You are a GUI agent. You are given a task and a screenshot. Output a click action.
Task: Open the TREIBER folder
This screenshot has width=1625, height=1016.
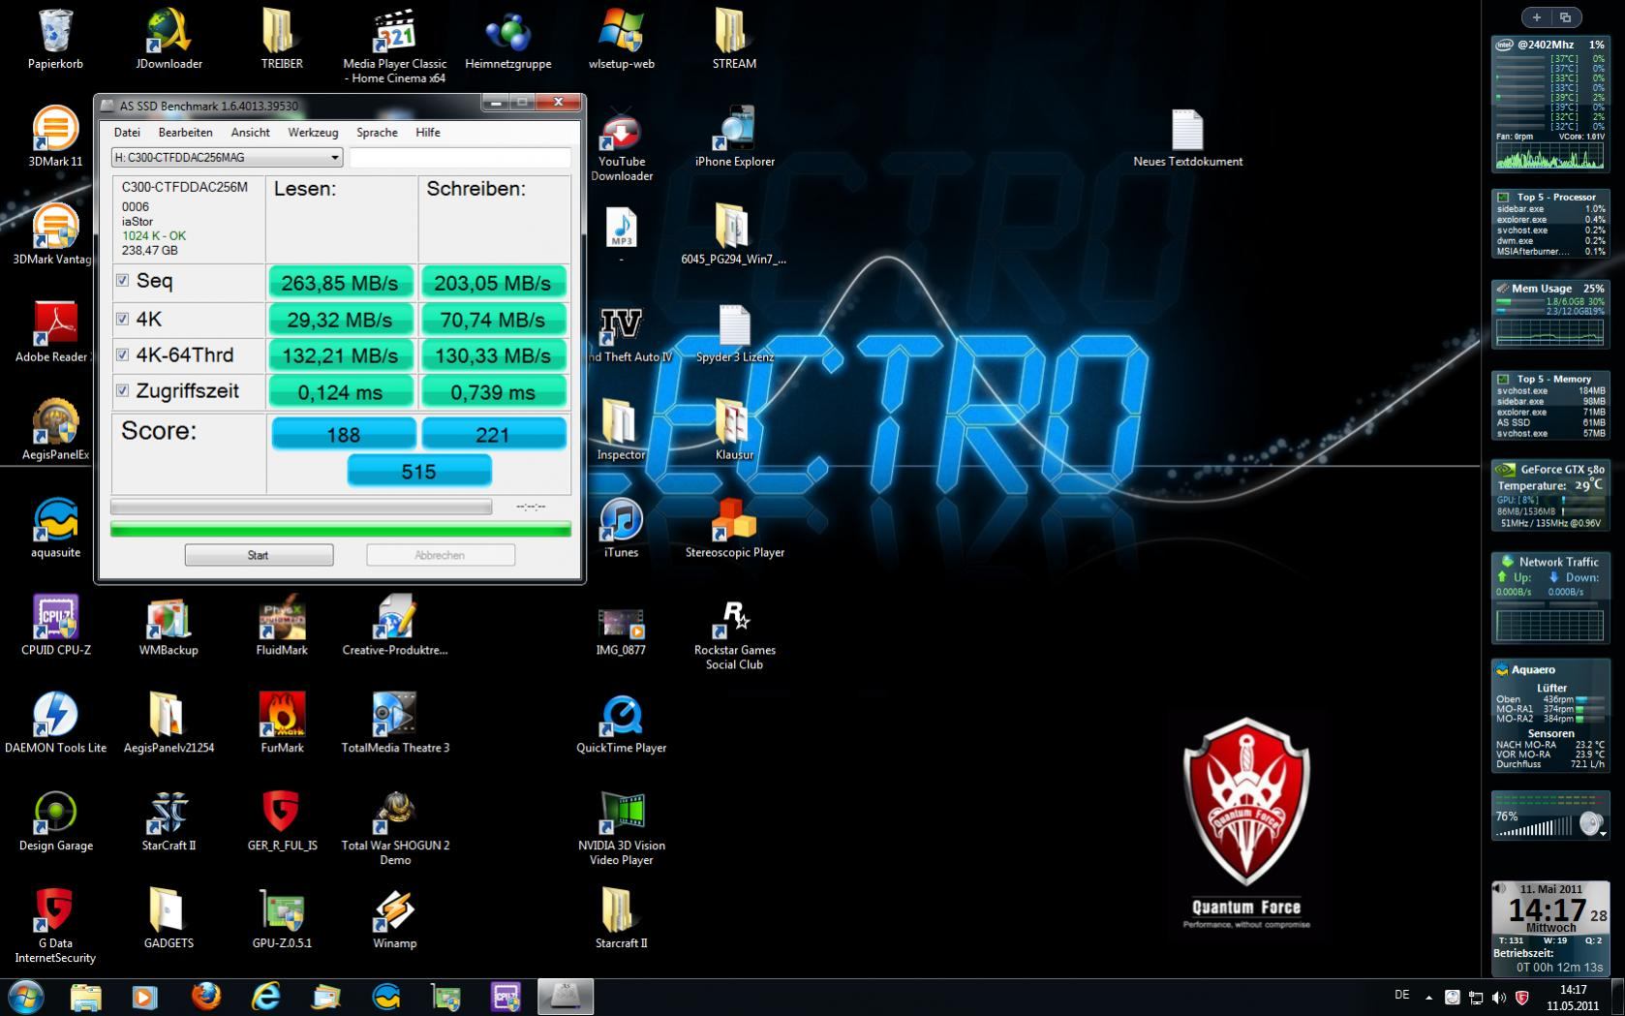click(282, 39)
